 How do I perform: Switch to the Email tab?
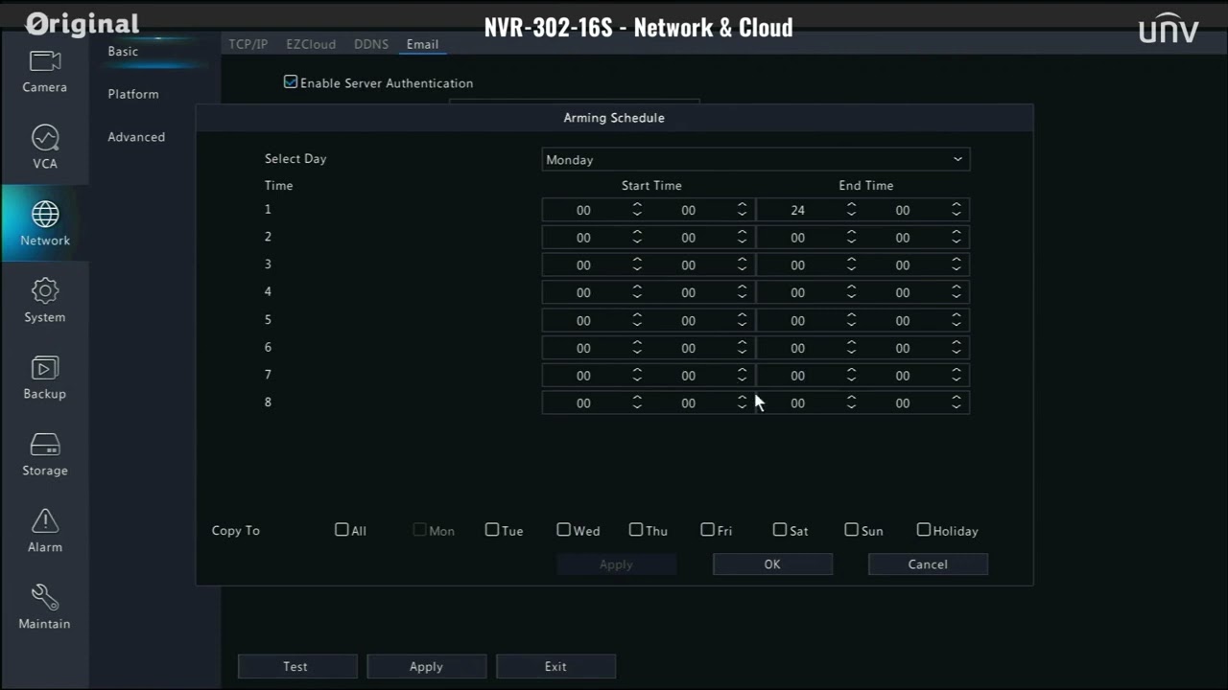[x=422, y=44]
